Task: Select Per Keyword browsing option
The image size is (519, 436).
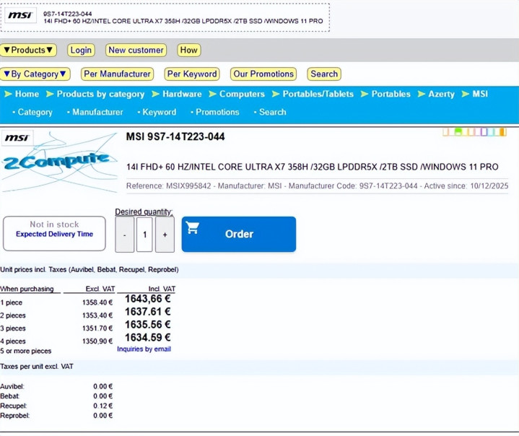Action: click(191, 74)
